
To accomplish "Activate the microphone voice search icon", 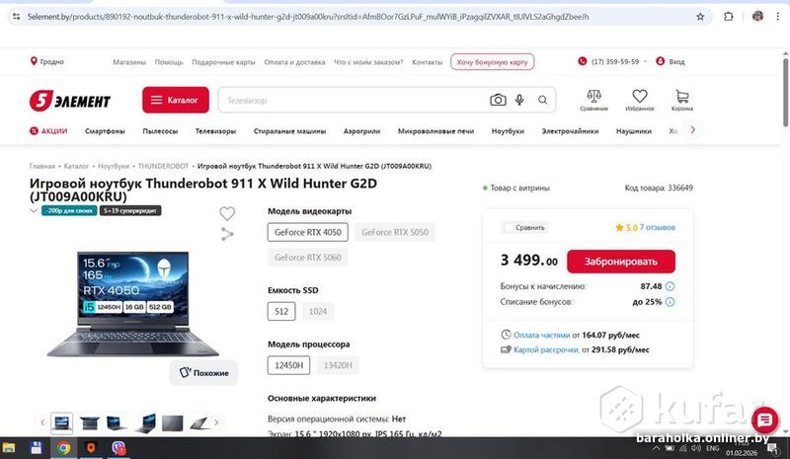I will 519,100.
